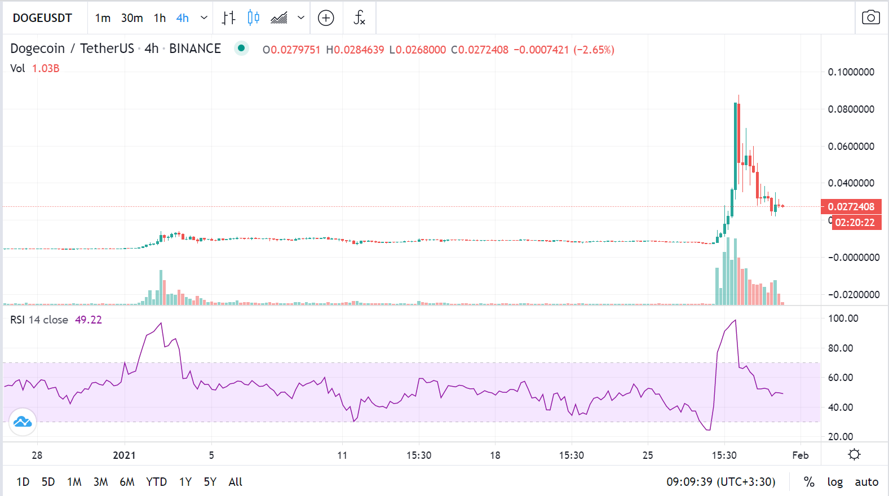Click the RSI value 49.22
This screenshot has width=889, height=496.
coord(89,320)
